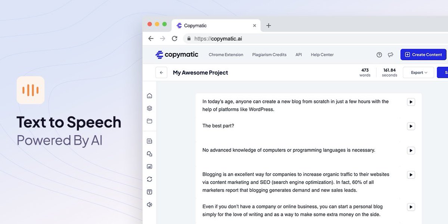Click the paragraph starting "In today's age"

point(296,106)
